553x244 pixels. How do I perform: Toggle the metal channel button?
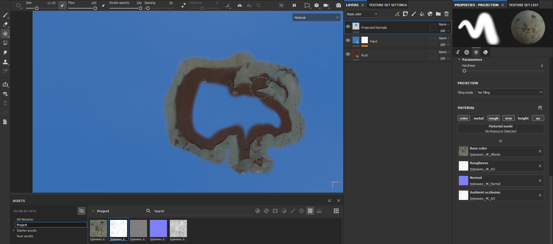pos(478,118)
